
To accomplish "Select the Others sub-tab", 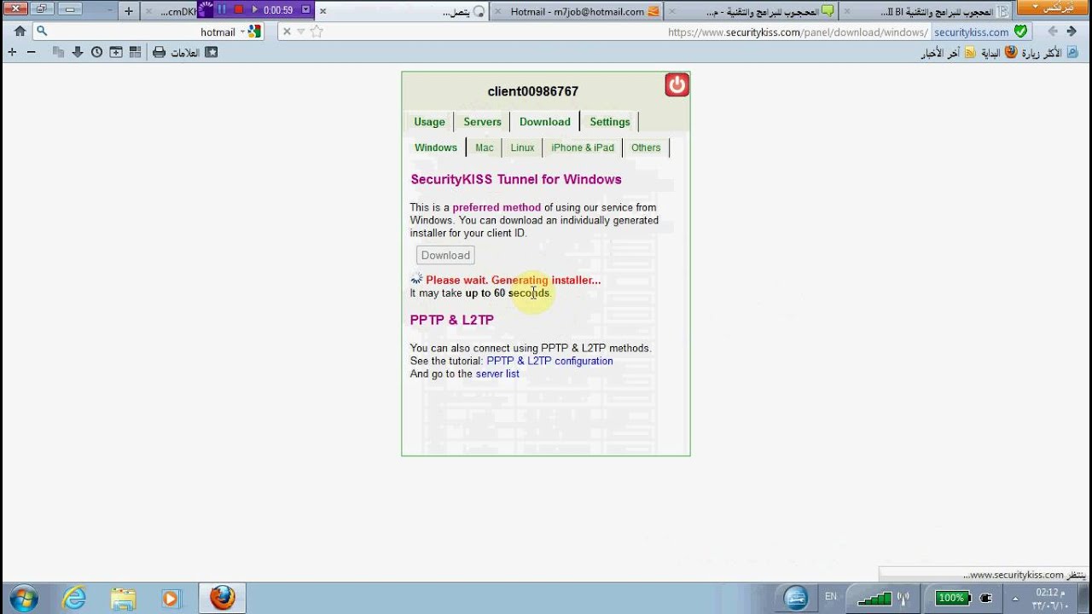I will point(646,148).
